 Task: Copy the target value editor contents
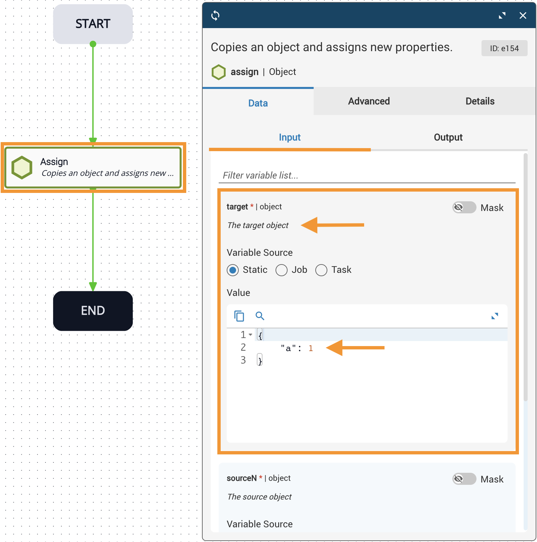tap(239, 316)
